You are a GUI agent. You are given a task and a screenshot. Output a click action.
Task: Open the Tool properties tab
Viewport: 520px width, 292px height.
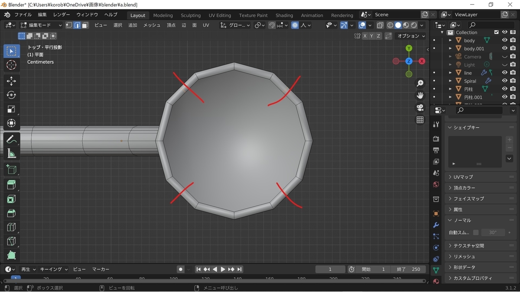pos(436,124)
